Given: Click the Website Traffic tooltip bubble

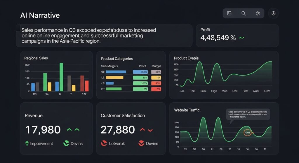Looking at the screenshot, I should pos(248,114).
